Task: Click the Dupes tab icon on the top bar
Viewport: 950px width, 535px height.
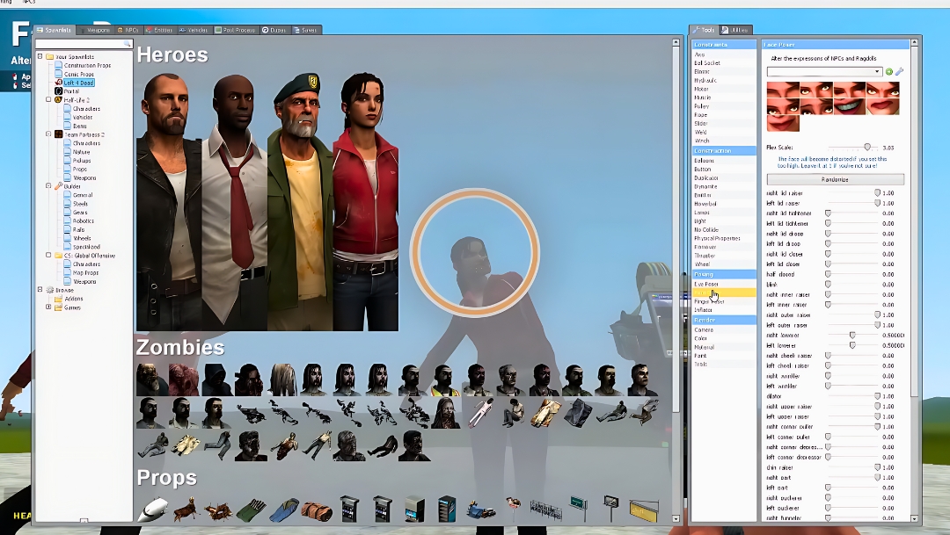Action: (x=267, y=29)
